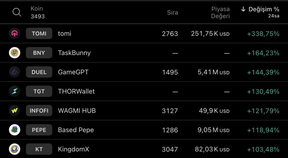This screenshot has width=288, height=158.
Task: Click the search magnifier icon
Action: pyautogui.click(x=17, y=12)
